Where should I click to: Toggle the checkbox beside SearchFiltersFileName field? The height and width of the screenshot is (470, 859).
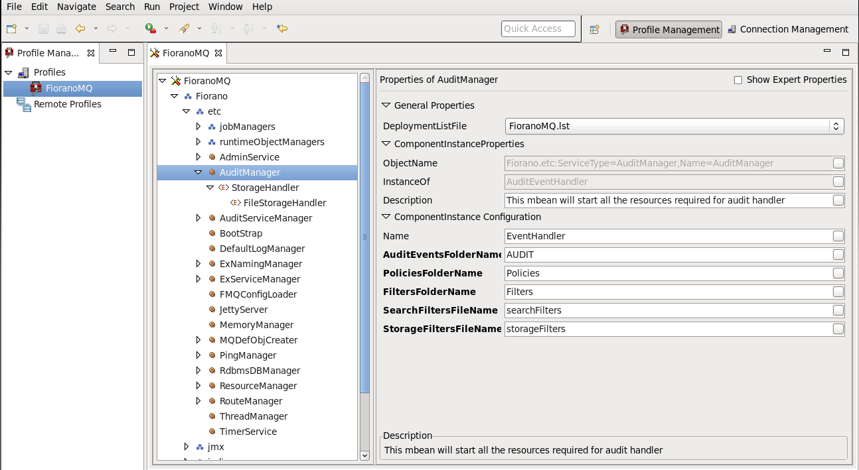click(838, 310)
